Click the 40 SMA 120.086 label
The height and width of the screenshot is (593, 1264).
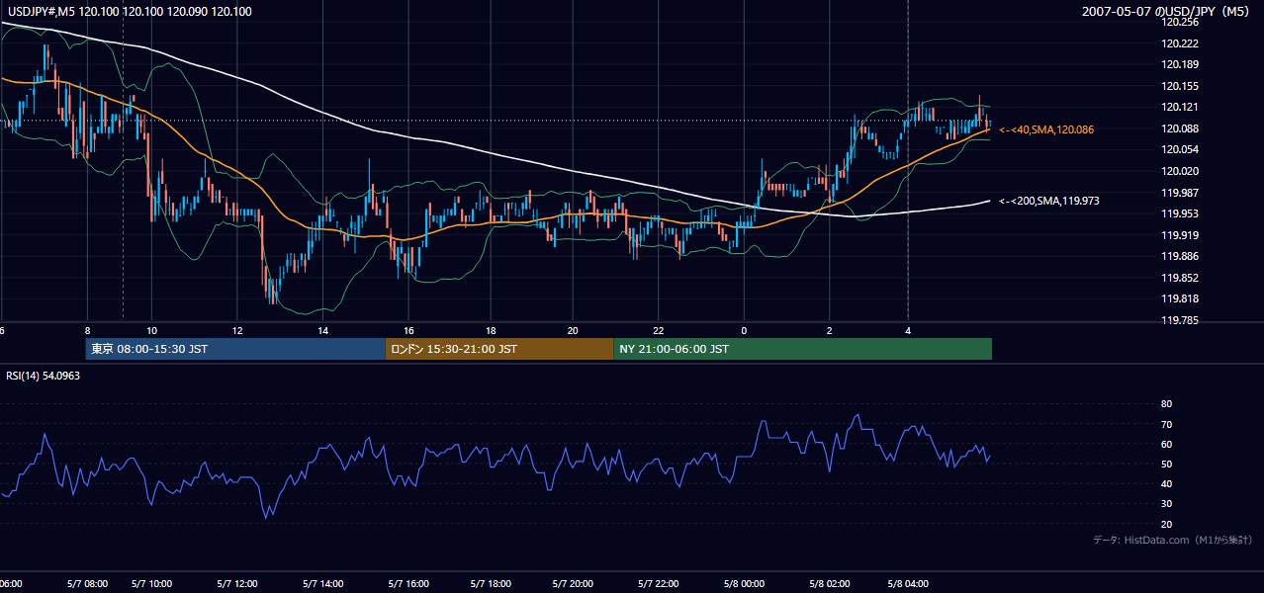tap(1045, 129)
